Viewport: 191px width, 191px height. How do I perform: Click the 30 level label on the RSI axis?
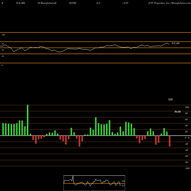click(3, 56)
